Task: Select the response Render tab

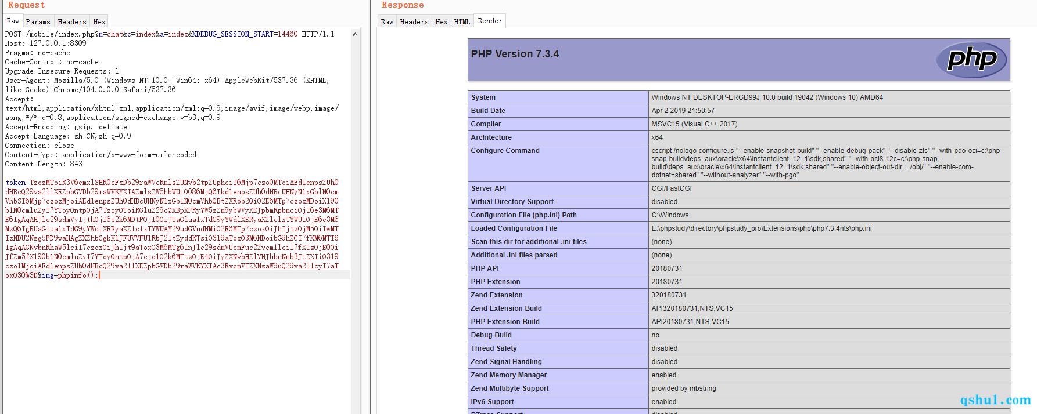Action: point(490,21)
